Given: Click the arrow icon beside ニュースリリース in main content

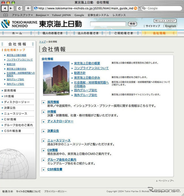Looking at the screenshot, I should (43, 141).
